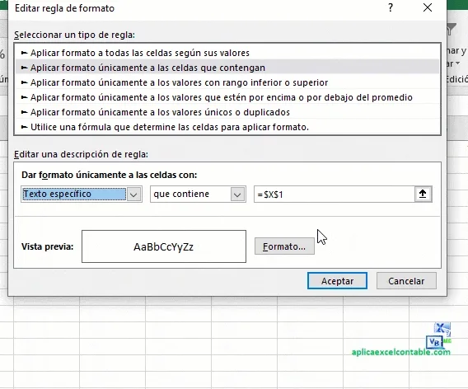Image resolution: width=468 pixels, height=389 pixels.
Task: Open the Formato... button
Action: 284,246
